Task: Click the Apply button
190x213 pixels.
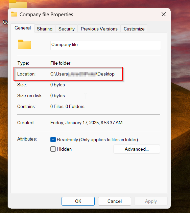Action: [151, 201]
